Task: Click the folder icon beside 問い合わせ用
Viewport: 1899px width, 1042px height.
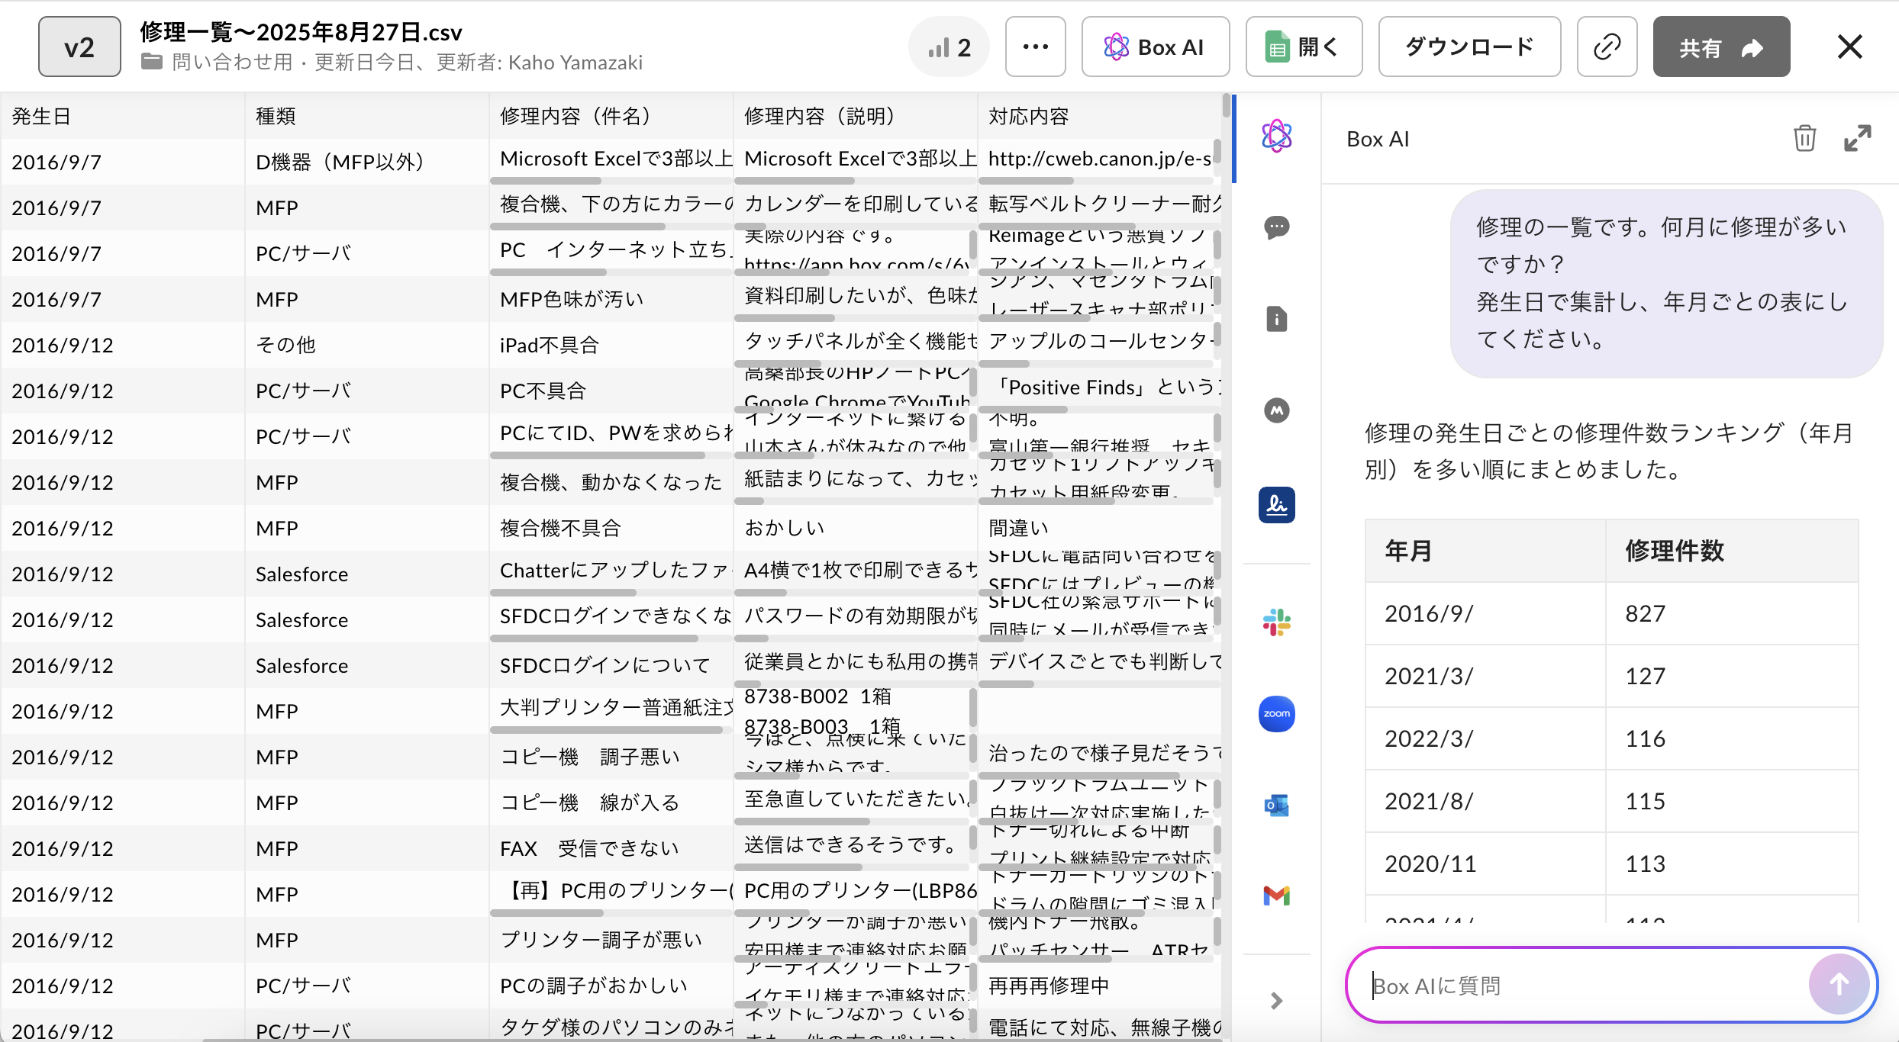Action: click(x=151, y=62)
